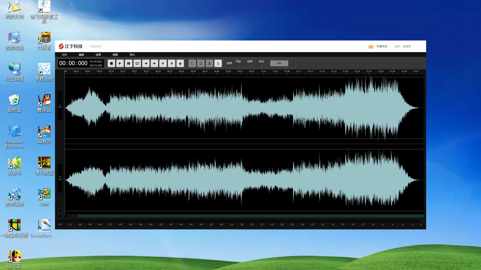This screenshot has width=481, height=270.
Task: Start recording with the red record button
Action: point(180,63)
